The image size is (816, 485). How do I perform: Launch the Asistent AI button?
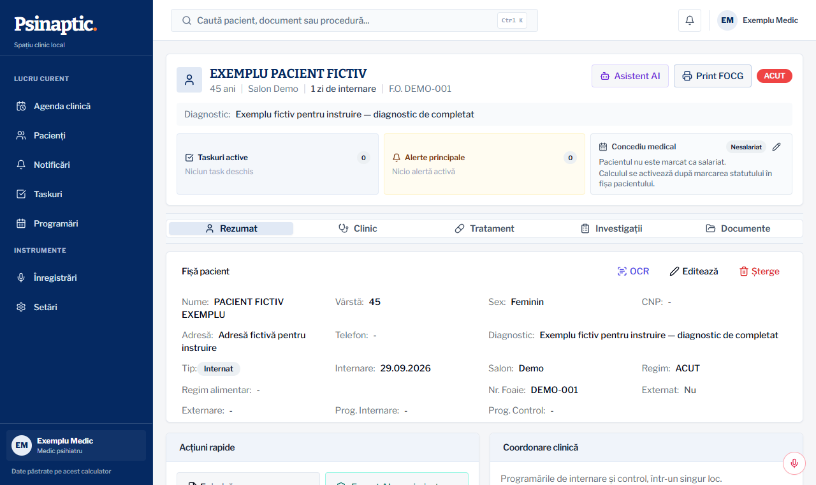click(x=630, y=76)
